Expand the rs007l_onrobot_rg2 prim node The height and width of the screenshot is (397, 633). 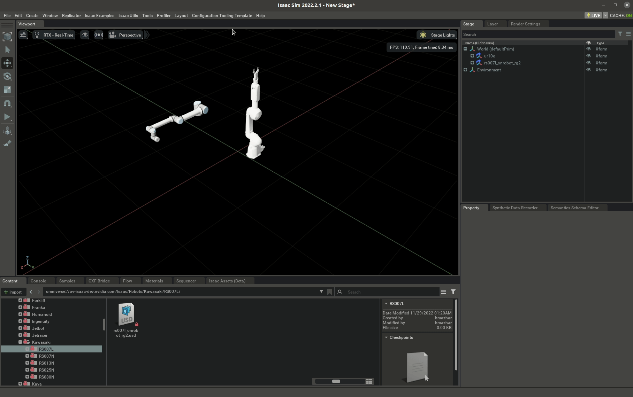pos(472,63)
